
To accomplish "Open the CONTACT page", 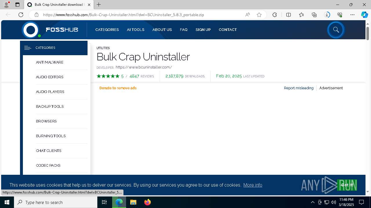I will coord(228,30).
